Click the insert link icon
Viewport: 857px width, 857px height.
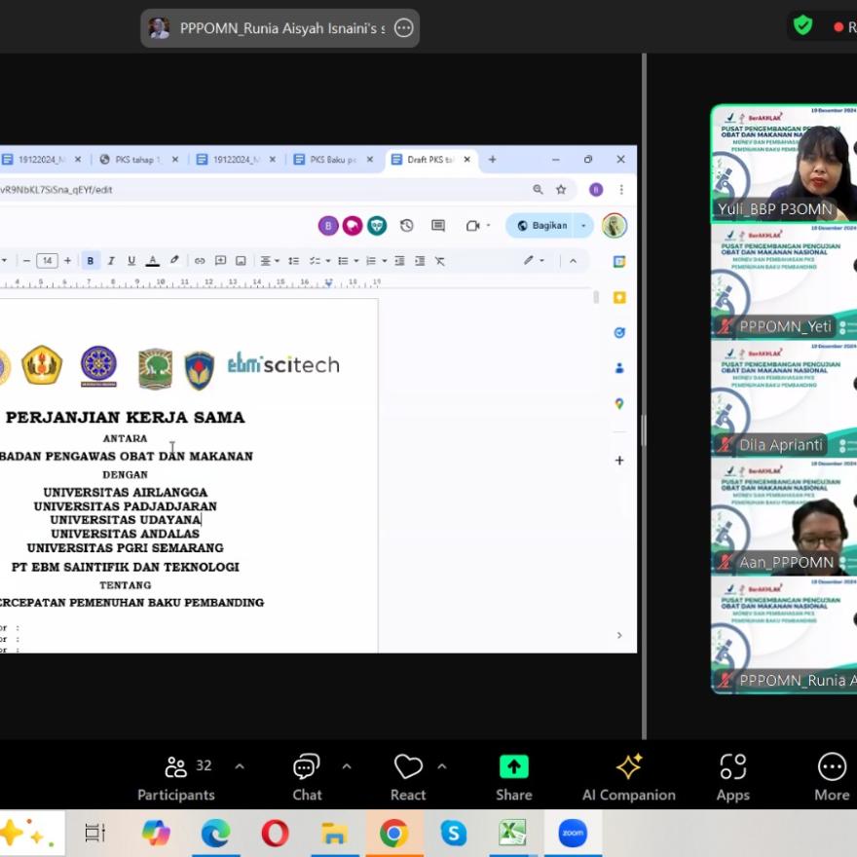[200, 261]
